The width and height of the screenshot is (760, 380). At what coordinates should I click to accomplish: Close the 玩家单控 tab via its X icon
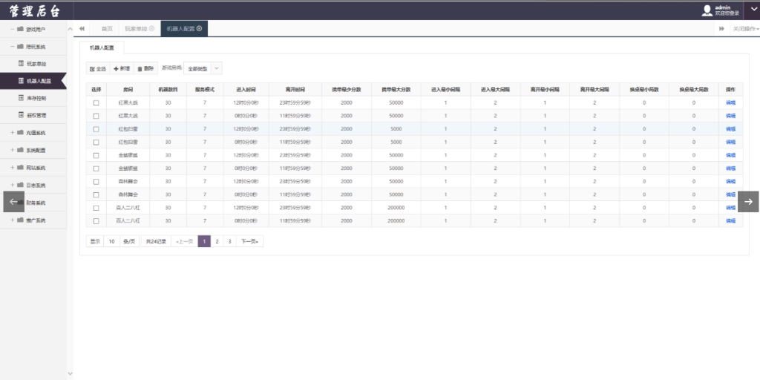[x=152, y=28]
